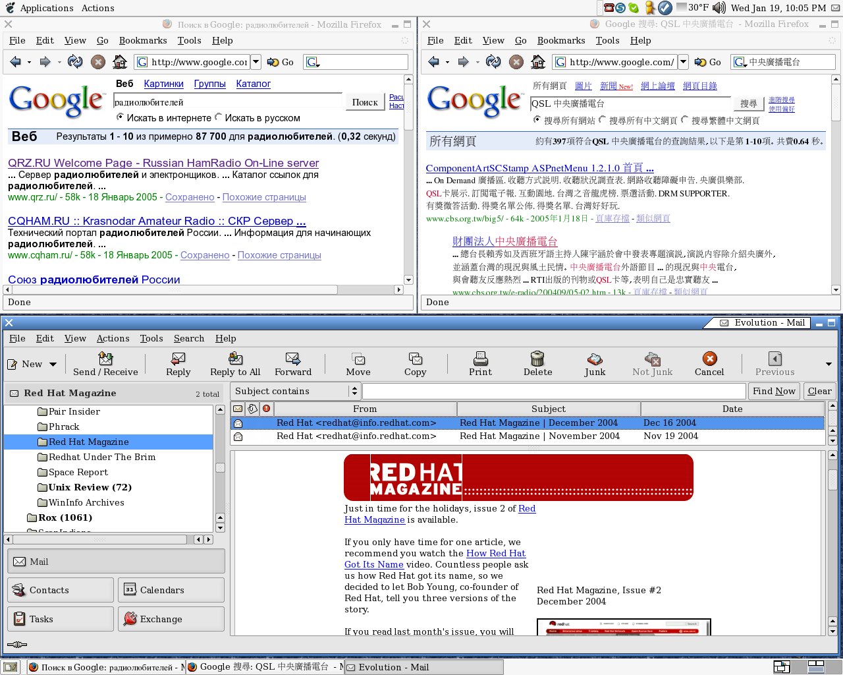Click Send / Receive in Evolution toolbar

105,364
